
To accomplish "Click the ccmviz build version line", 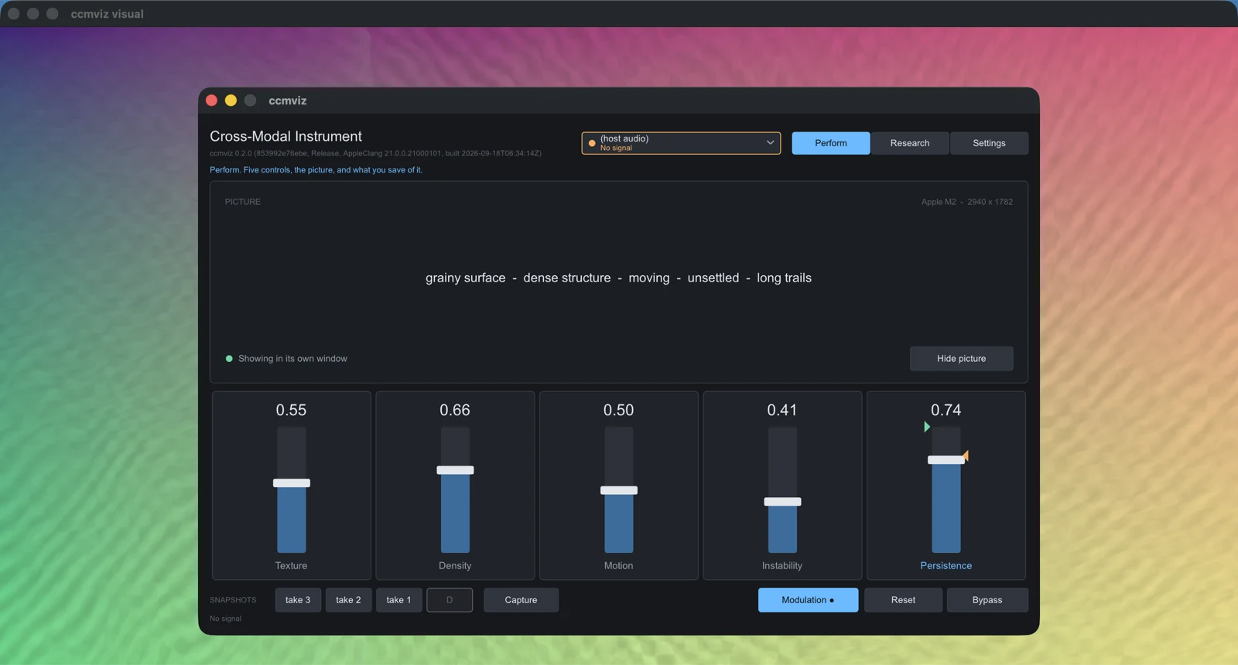I will coord(375,153).
